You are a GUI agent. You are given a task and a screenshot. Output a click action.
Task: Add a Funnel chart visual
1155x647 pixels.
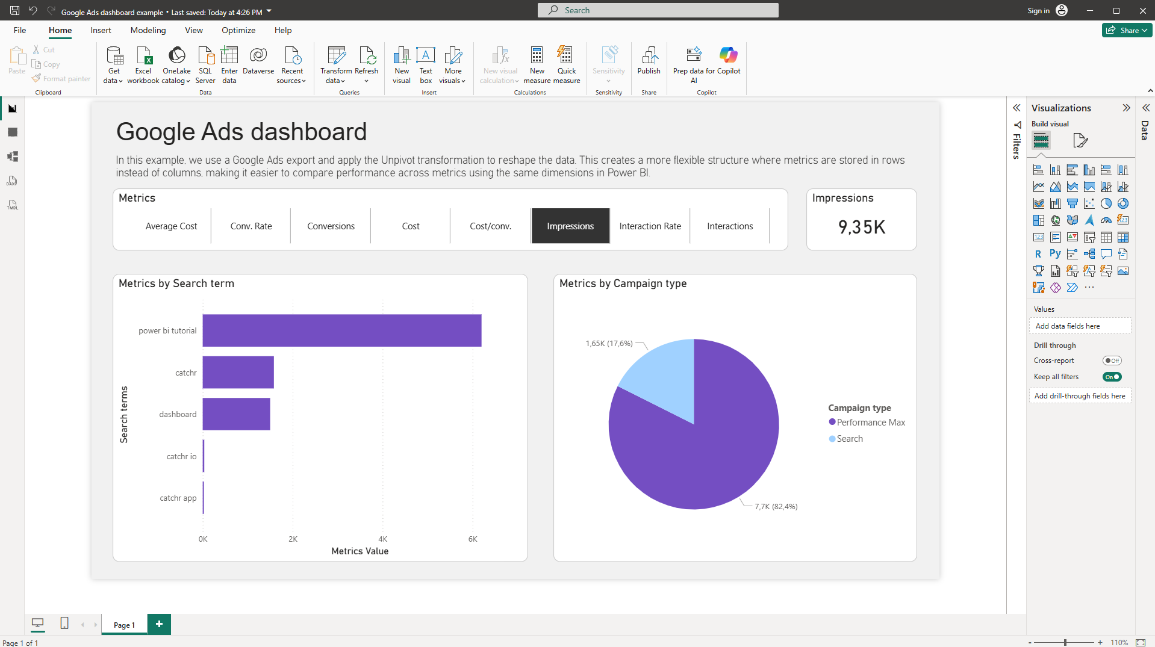tap(1072, 203)
